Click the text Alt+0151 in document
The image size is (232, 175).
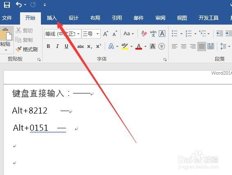pos(31,128)
